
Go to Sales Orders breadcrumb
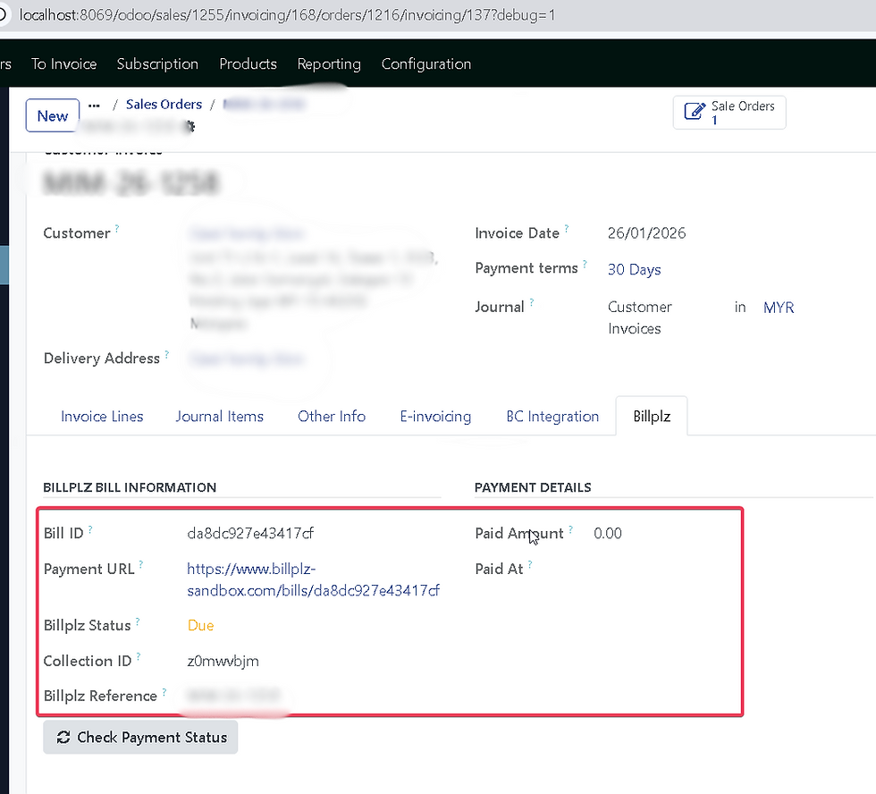164,105
